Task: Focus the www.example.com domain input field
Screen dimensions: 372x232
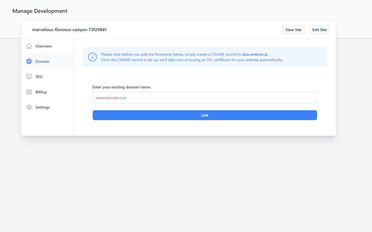Action: point(205,98)
